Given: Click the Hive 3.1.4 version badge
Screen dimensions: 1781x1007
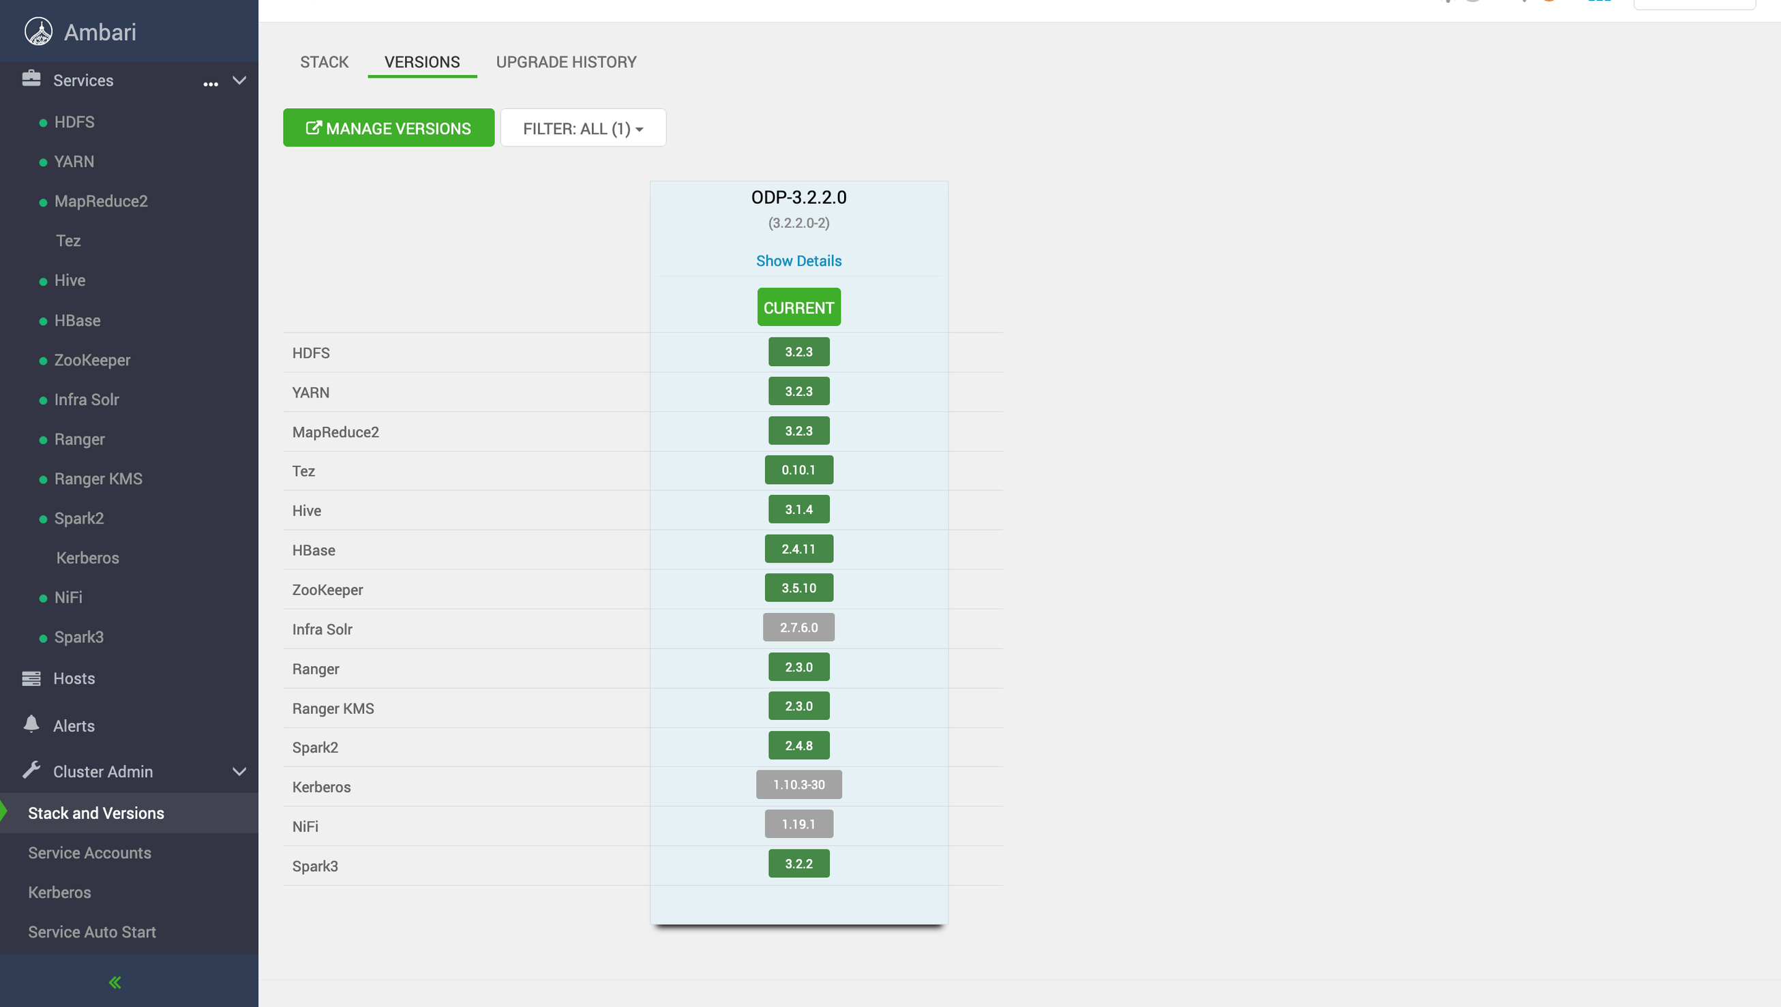Looking at the screenshot, I should tap(799, 510).
